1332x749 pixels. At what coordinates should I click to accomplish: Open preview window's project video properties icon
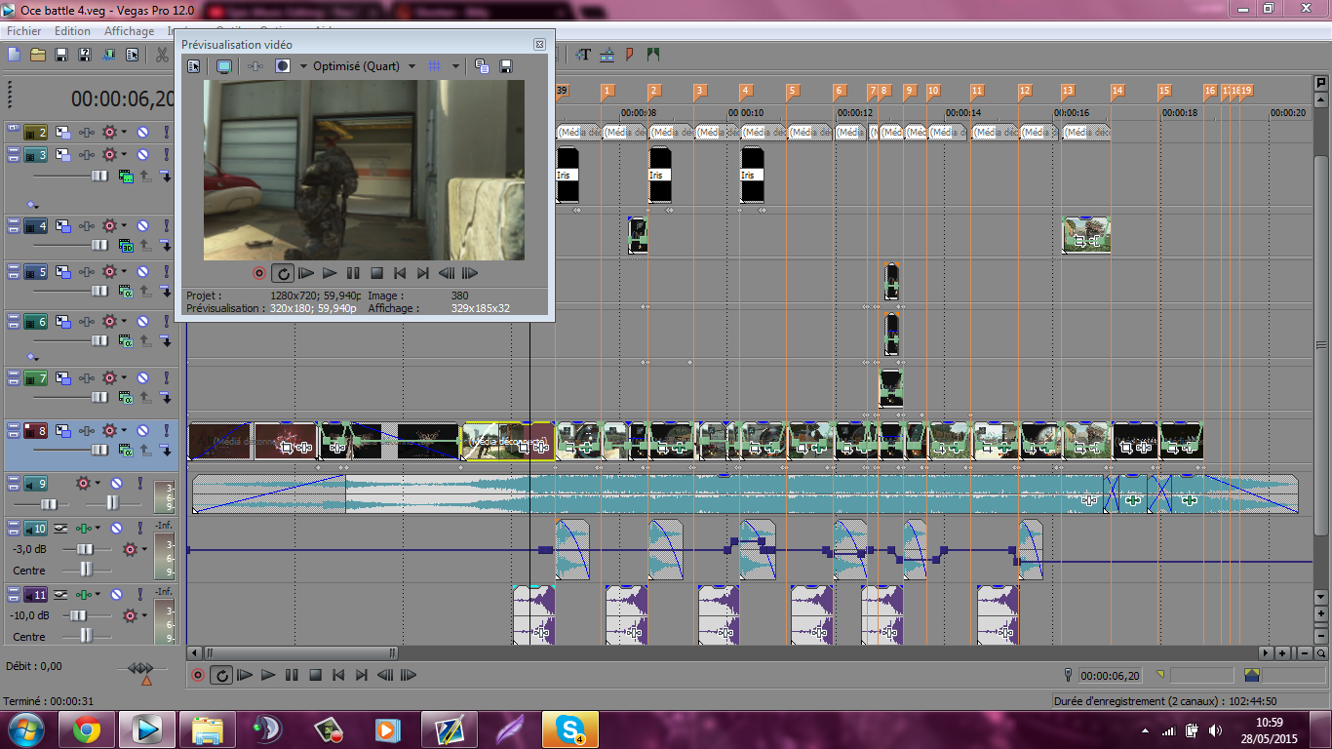(194, 66)
